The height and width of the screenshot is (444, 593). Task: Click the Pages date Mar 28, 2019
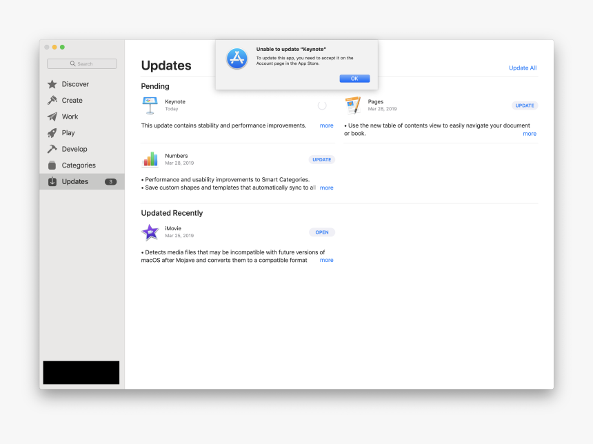[383, 109]
